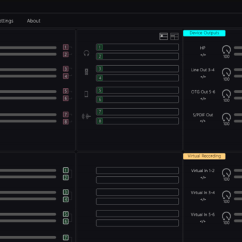Click routing slot 2 in the headphone pair
This screenshot has height=242, width=242.
pyautogui.click(x=137, y=56)
